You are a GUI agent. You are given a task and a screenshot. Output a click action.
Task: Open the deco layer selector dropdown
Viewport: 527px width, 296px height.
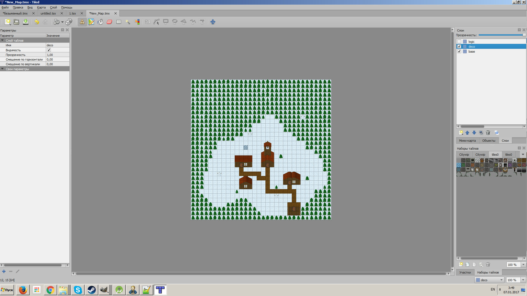(501, 280)
